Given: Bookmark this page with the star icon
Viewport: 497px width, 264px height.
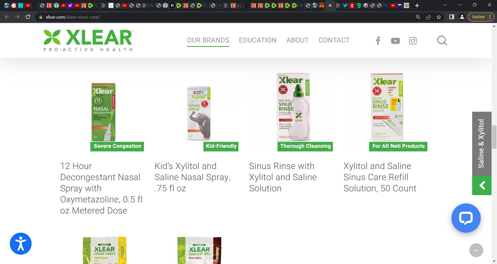Looking at the screenshot, I should click(439, 17).
